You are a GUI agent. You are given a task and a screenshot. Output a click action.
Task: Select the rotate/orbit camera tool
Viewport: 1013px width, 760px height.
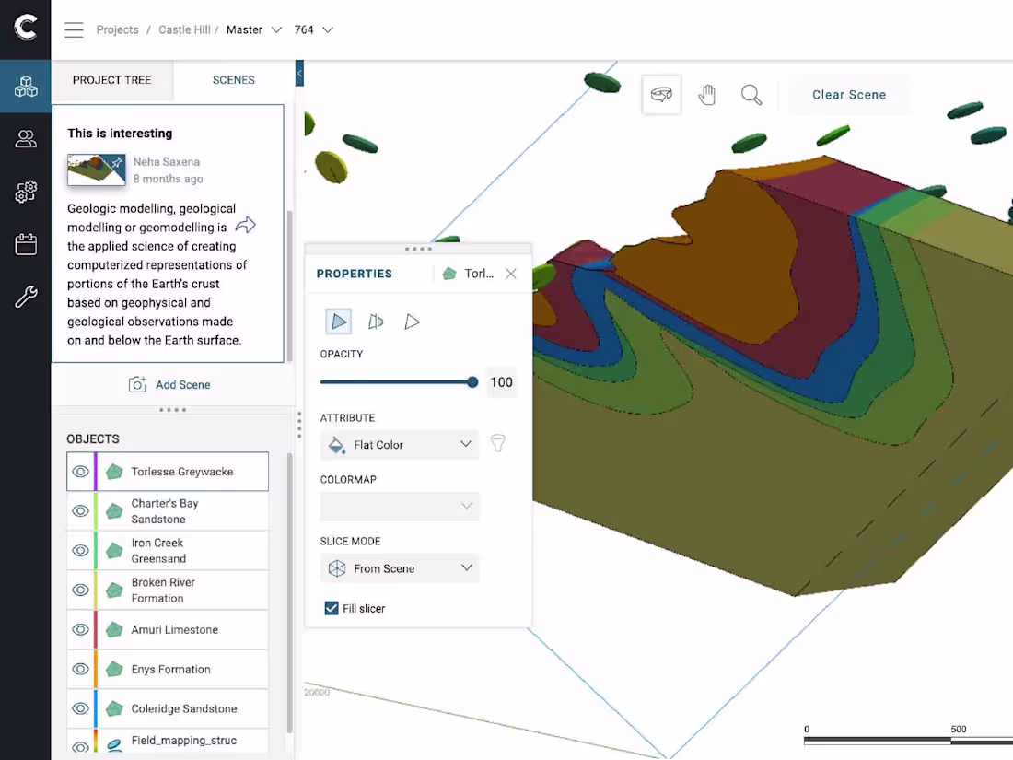(x=661, y=94)
